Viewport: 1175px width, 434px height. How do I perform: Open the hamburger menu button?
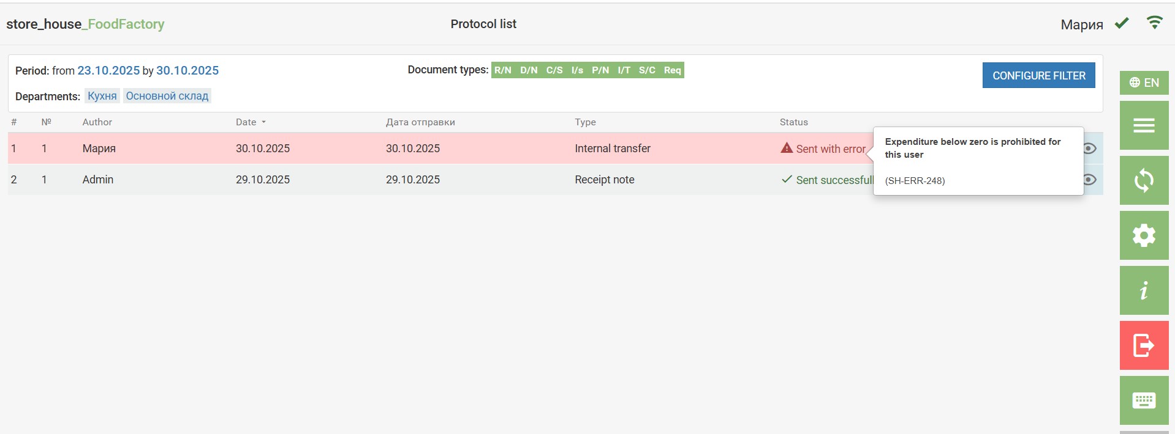pyautogui.click(x=1143, y=125)
